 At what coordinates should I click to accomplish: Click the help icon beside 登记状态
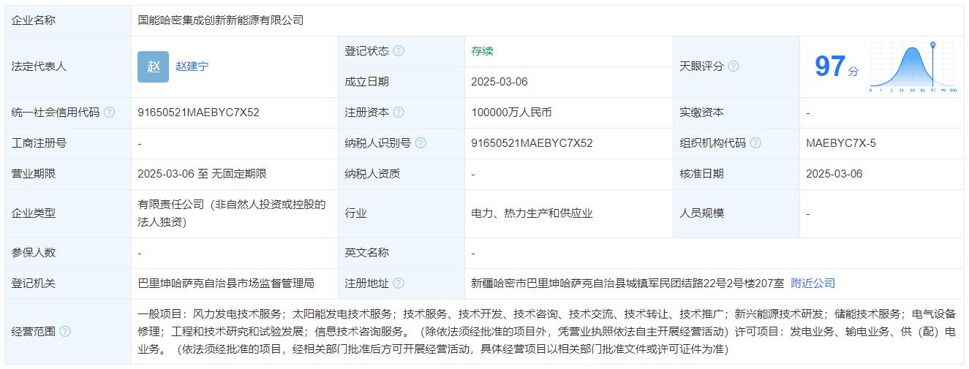[399, 51]
